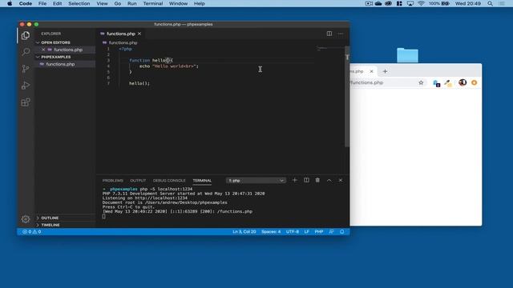Viewport: 513px width, 288px height.
Task: Open the Search view in activity bar
Action: coord(26,51)
